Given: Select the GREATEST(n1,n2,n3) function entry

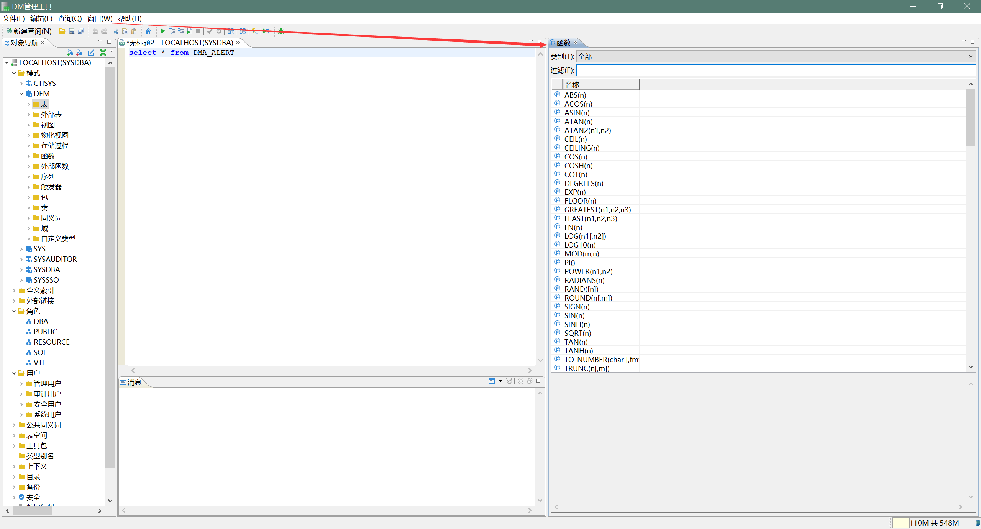Looking at the screenshot, I should 597,210.
